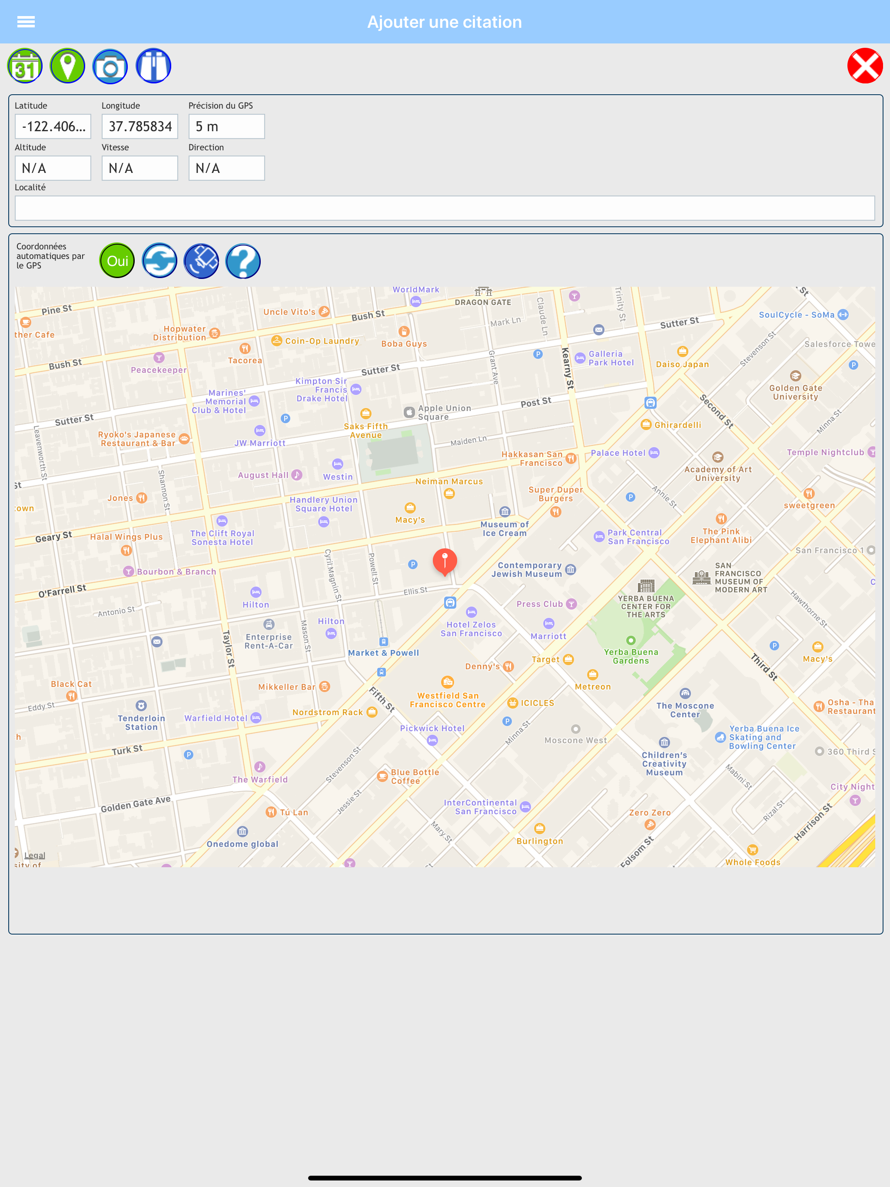Screen dimensions: 890x1187
Task: Tap the Bourbon & Branch bar marker
Action: pyautogui.click(x=128, y=571)
